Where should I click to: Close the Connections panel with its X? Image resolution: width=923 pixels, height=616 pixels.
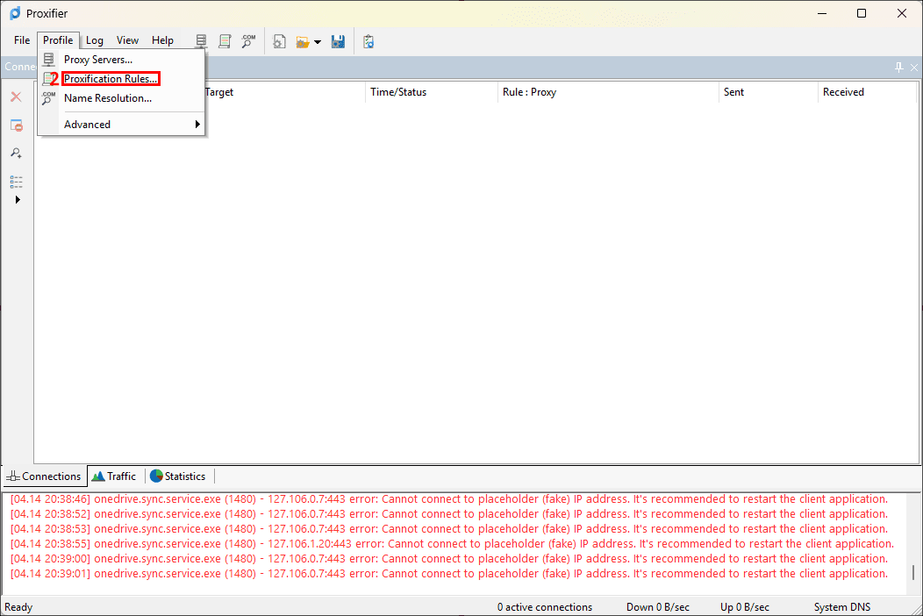click(x=914, y=68)
